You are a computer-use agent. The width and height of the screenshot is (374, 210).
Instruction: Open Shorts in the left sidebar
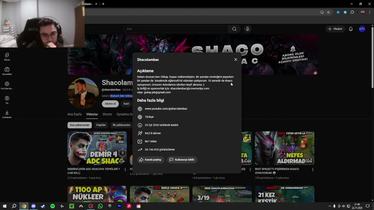tap(7, 57)
